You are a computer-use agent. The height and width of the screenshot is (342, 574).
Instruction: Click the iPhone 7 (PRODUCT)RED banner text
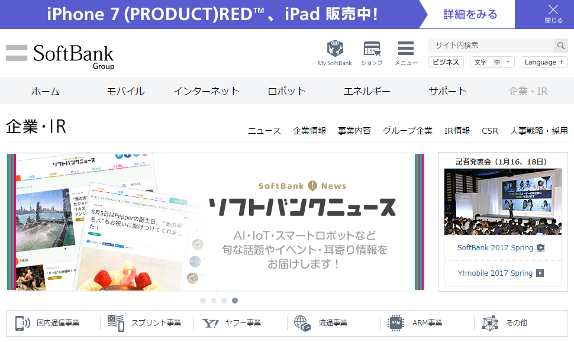212,14
